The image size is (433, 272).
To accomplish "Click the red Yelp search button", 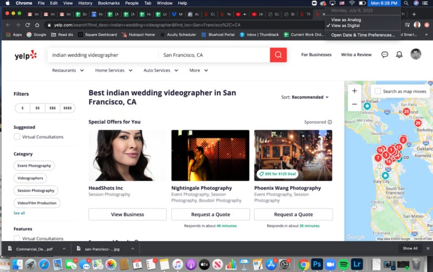I will [278, 55].
